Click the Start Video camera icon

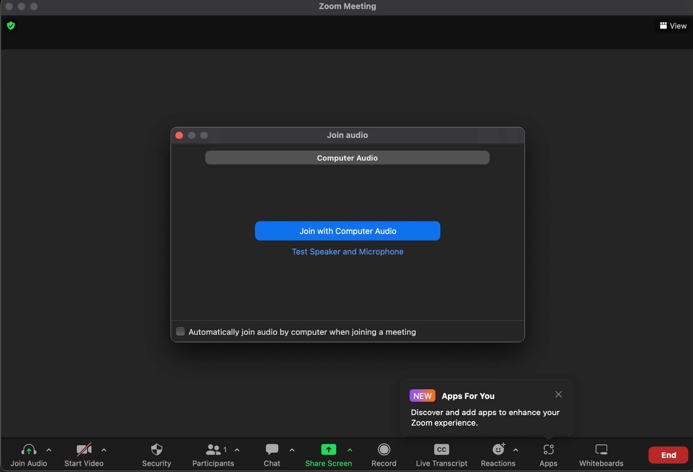84,450
